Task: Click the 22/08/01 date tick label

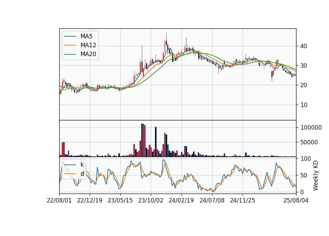Action: (59, 200)
